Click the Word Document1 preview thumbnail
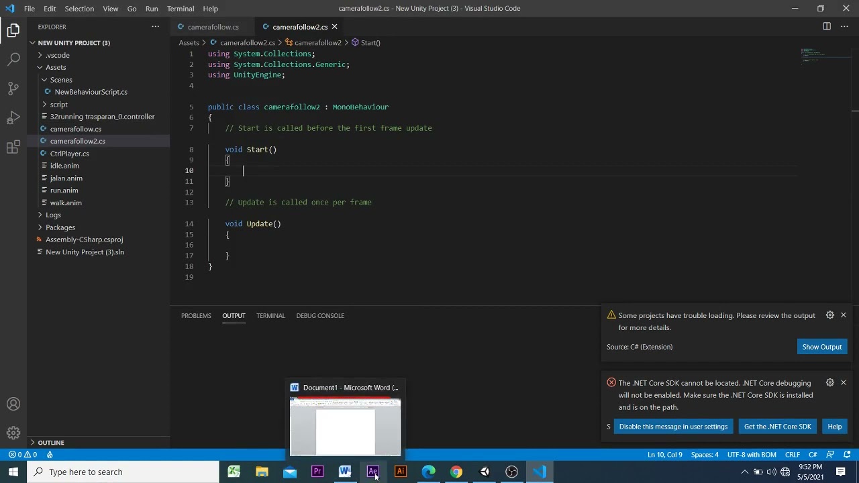 click(345, 427)
